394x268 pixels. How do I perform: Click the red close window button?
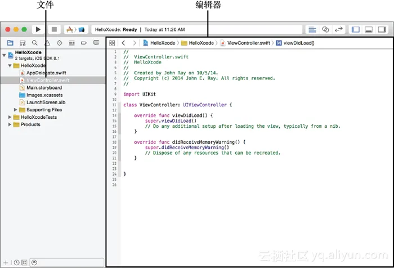[8, 29]
